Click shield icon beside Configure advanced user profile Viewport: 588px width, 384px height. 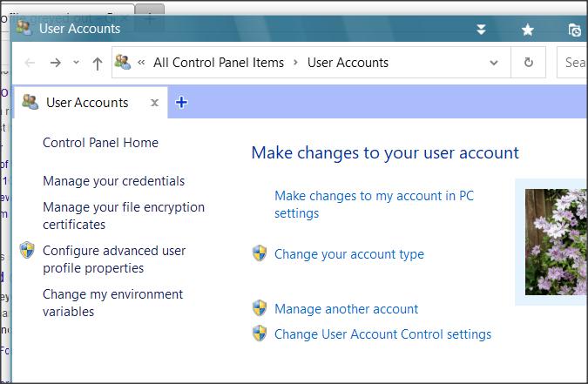pyautogui.click(x=27, y=250)
